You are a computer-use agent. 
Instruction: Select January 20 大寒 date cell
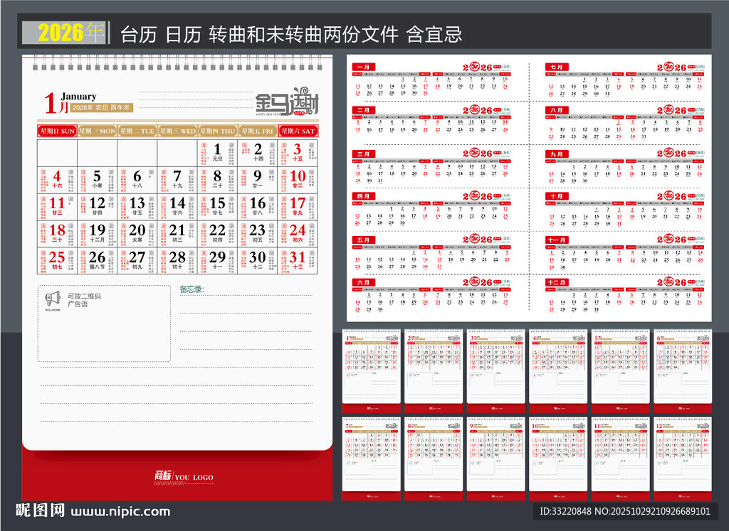137,232
